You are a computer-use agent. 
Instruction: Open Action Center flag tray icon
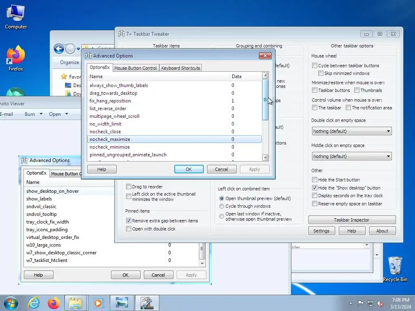pos(360,303)
